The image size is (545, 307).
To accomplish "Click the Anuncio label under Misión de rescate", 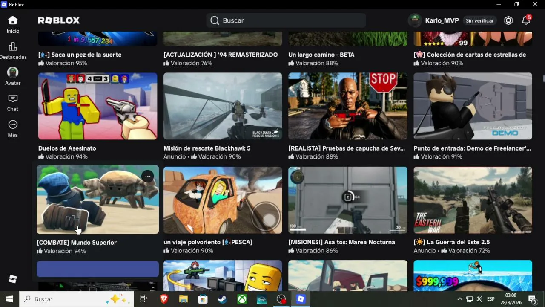I will [175, 157].
